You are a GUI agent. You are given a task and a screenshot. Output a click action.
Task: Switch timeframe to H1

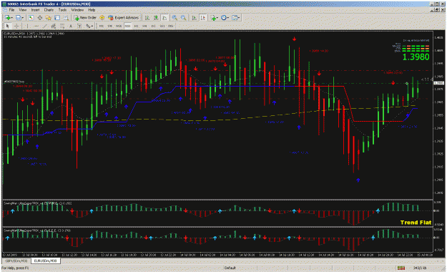pos(137,26)
